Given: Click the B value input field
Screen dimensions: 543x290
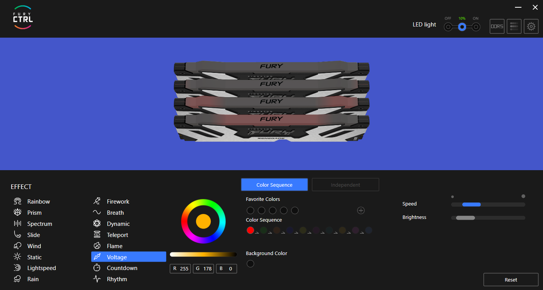Looking at the screenshot, I should 227,268.
